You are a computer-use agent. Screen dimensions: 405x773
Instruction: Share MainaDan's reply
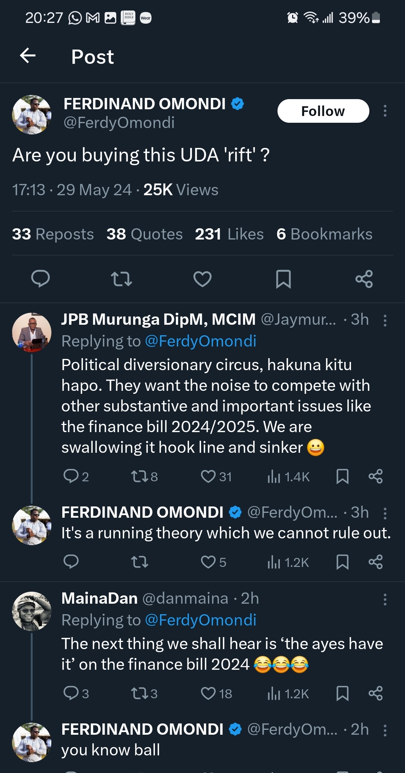pyautogui.click(x=375, y=693)
